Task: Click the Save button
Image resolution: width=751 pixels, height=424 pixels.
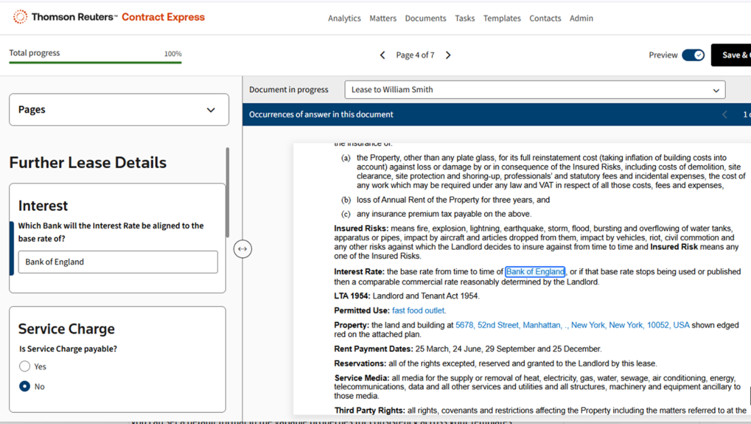Action: (731, 55)
